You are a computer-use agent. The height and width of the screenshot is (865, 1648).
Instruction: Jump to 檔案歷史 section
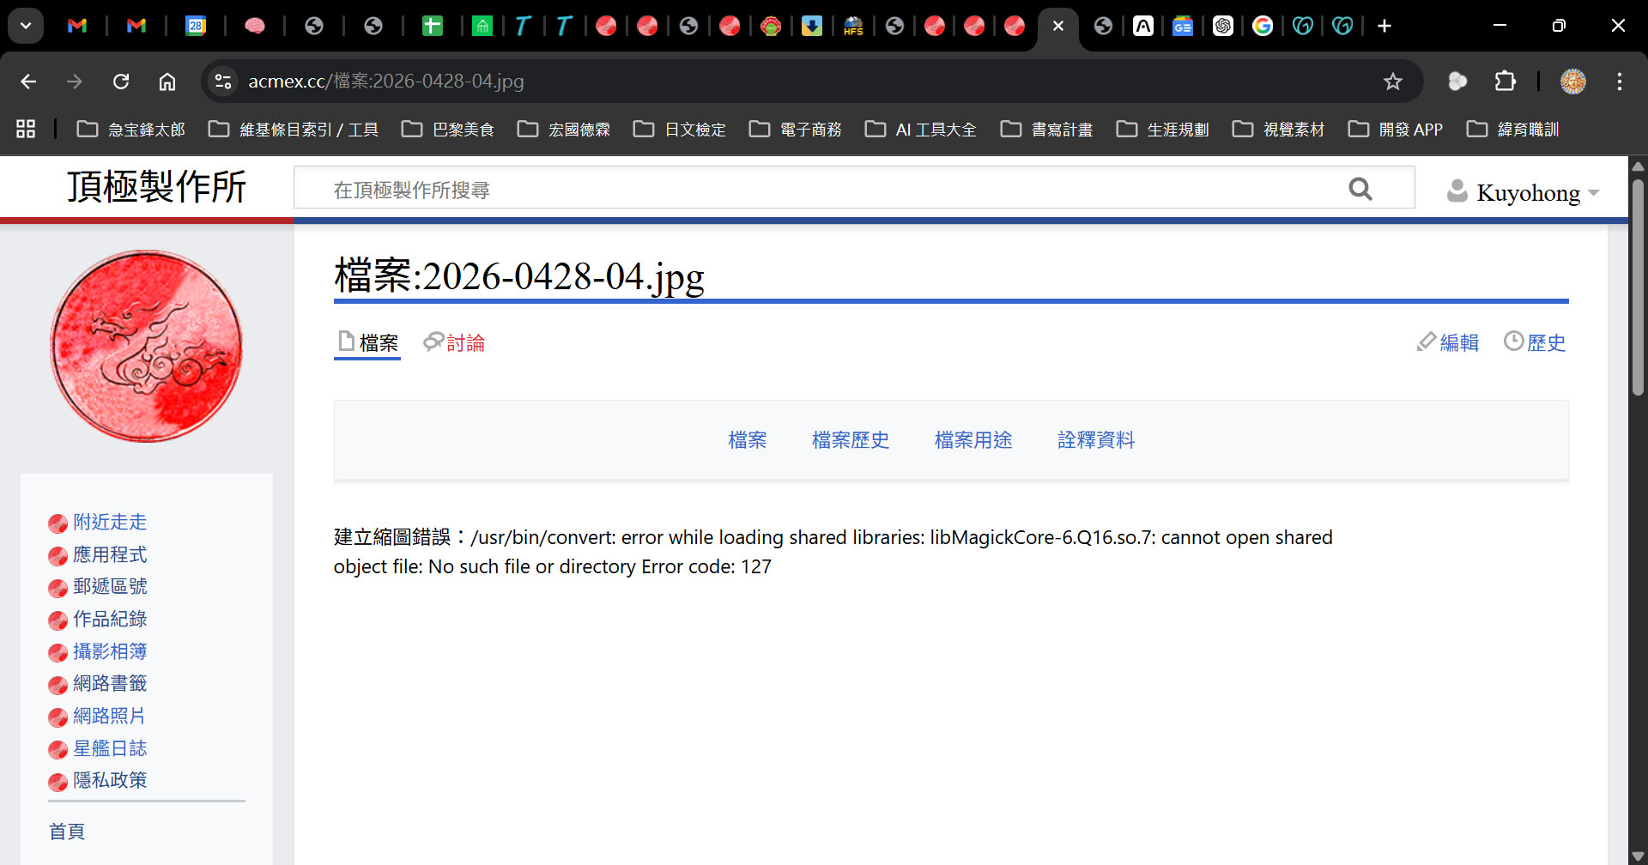click(x=850, y=440)
